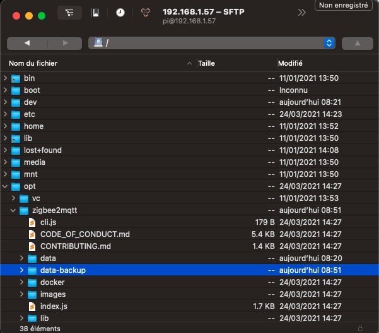
Task: Expand the docker folder
Action: (x=22, y=282)
